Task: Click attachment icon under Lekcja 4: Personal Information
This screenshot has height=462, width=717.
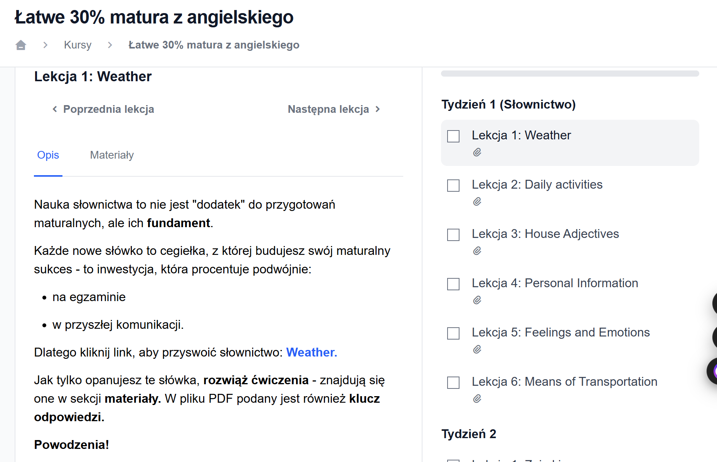Action: 477,300
